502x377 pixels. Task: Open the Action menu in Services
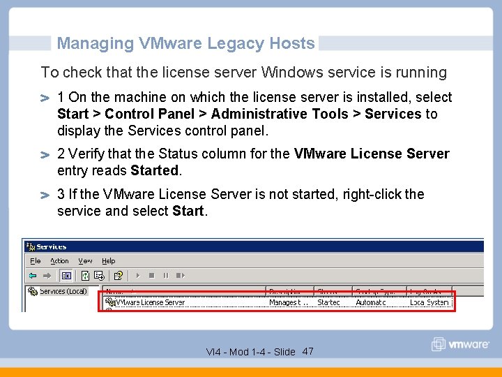(59, 261)
